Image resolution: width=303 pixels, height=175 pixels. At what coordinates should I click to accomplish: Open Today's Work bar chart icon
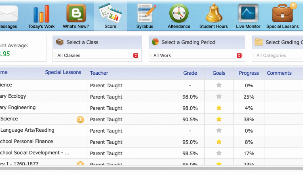(41, 14)
